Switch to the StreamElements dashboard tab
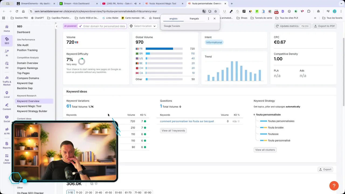The image size is (345, 194). 36,4
